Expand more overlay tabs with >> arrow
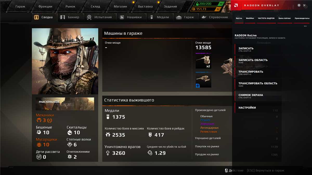 [305, 26]
